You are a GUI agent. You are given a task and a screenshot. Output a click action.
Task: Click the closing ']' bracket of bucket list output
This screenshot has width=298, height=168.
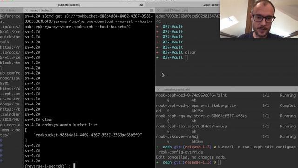[26, 140]
